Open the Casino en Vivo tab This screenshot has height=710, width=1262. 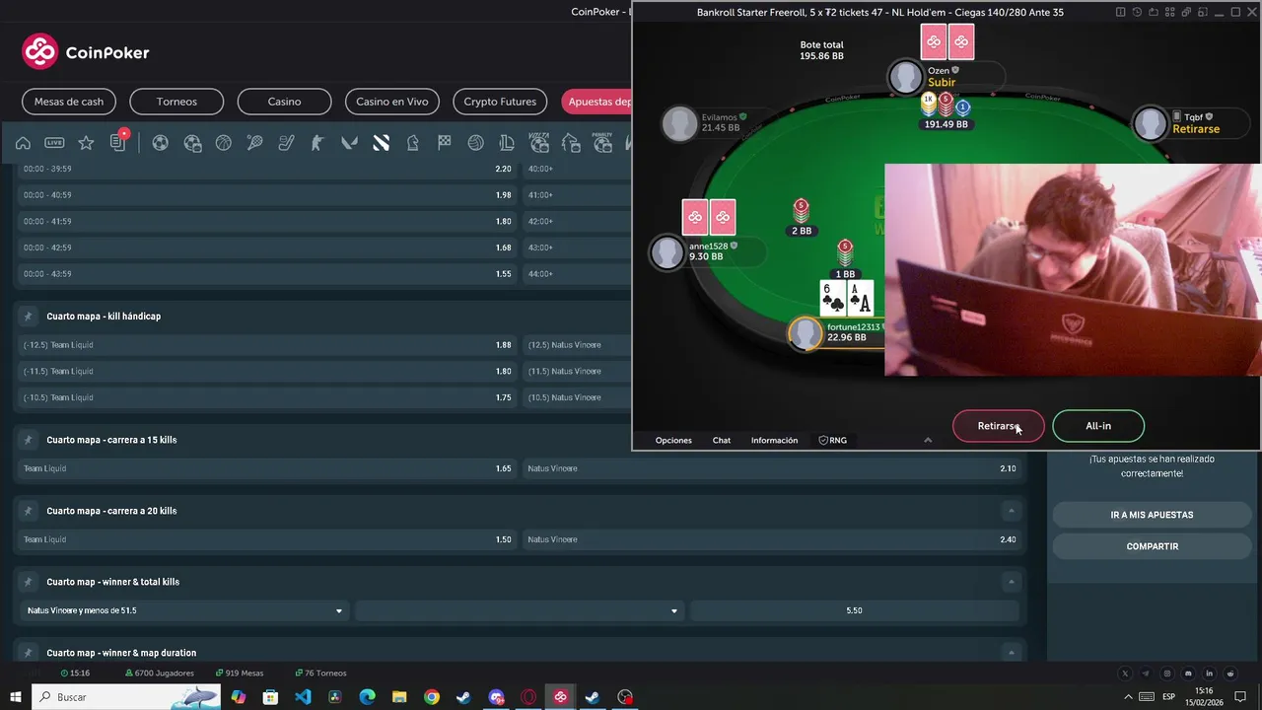[392, 102]
